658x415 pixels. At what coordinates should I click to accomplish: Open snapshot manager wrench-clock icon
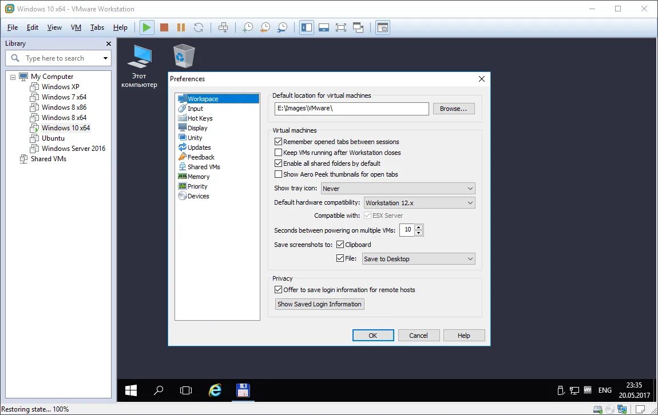[283, 27]
